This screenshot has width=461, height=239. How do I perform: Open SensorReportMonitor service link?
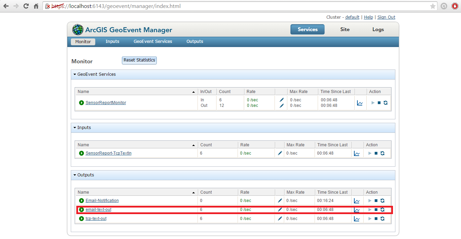[106, 103]
